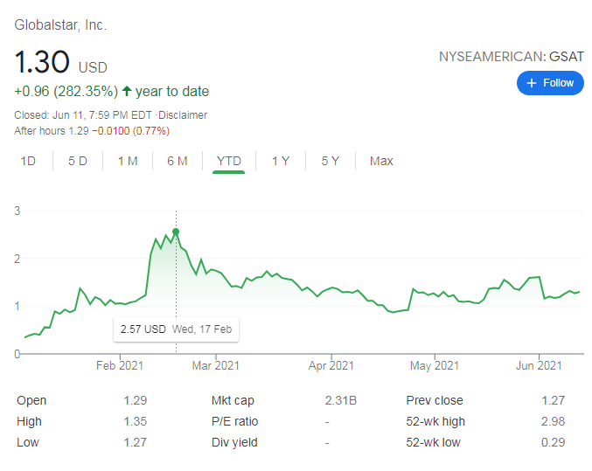This screenshot has width=592, height=471.
Task: Click the After hours 1.29 text
Action: (52, 131)
